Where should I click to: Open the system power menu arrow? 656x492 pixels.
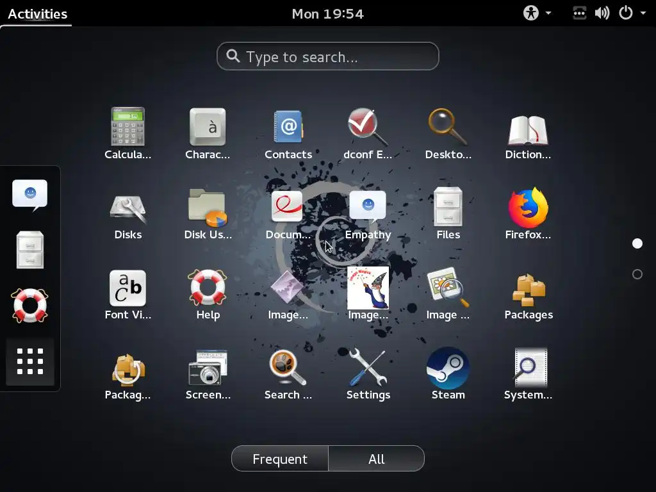pyautogui.click(x=643, y=13)
